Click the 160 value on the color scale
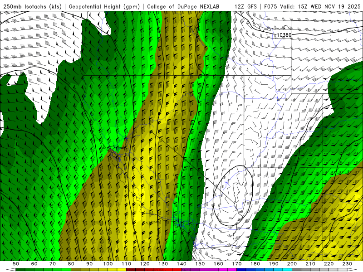 (219, 264)
